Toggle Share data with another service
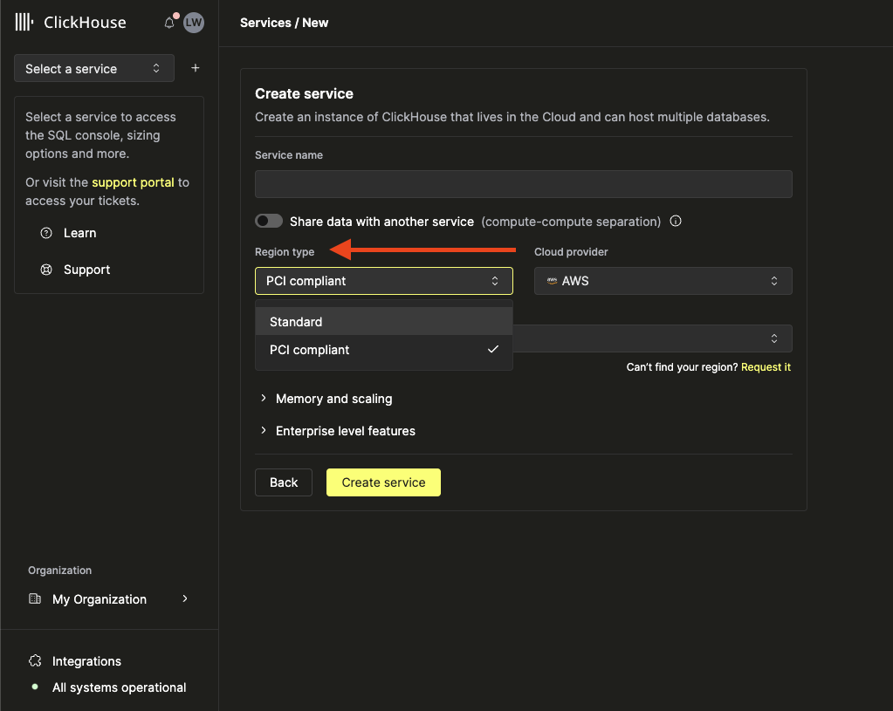The width and height of the screenshot is (893, 711). point(269,222)
